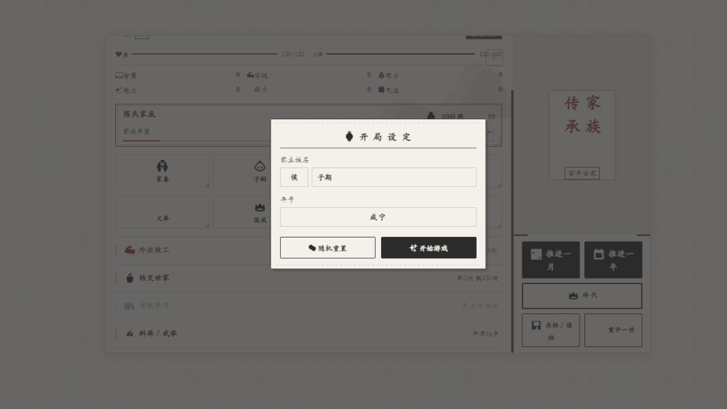Image resolution: width=727 pixels, height=409 pixels.
Task: Click the 传家承族 title banner
Action: pyautogui.click(x=582, y=135)
